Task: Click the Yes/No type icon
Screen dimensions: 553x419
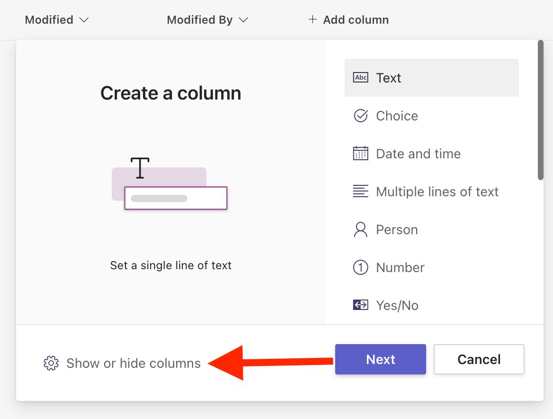Action: click(361, 305)
